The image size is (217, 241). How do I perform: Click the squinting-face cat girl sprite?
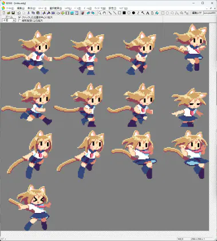click(30, 207)
